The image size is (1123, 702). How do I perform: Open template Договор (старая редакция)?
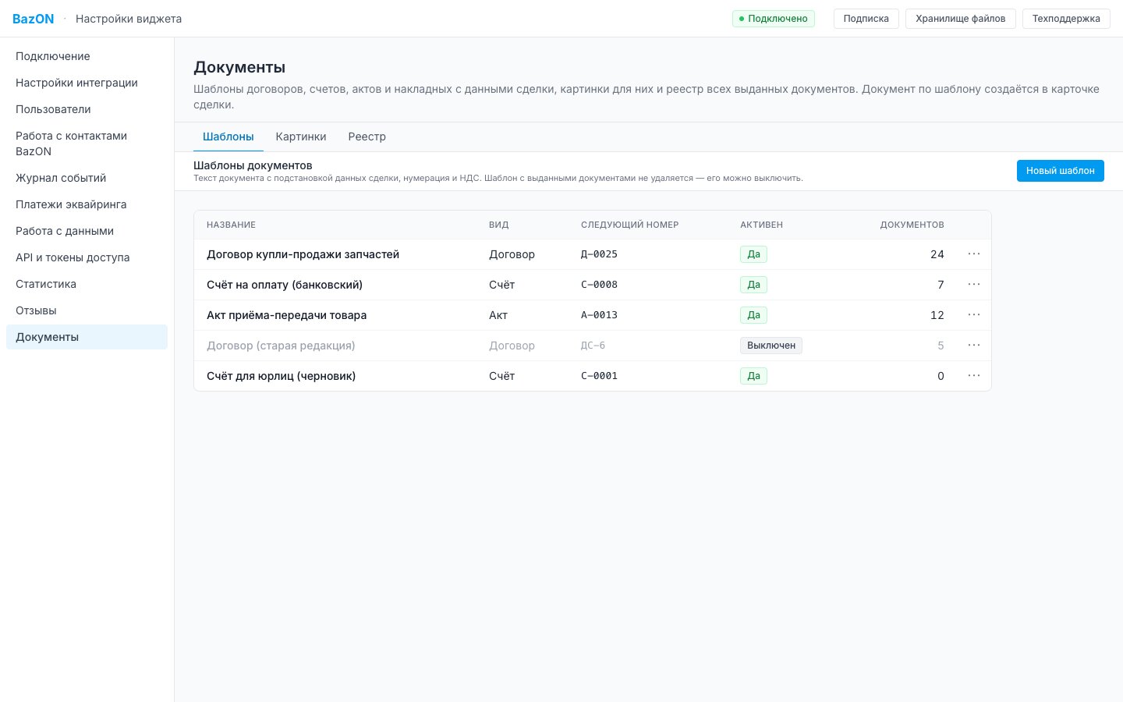(x=281, y=346)
